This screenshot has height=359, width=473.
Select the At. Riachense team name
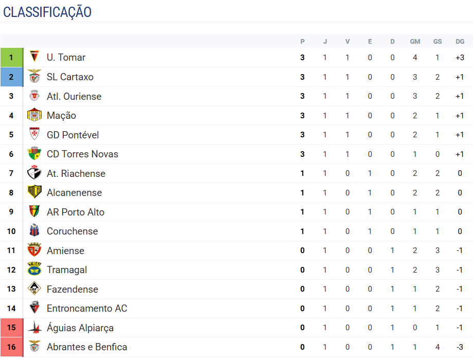(76, 173)
